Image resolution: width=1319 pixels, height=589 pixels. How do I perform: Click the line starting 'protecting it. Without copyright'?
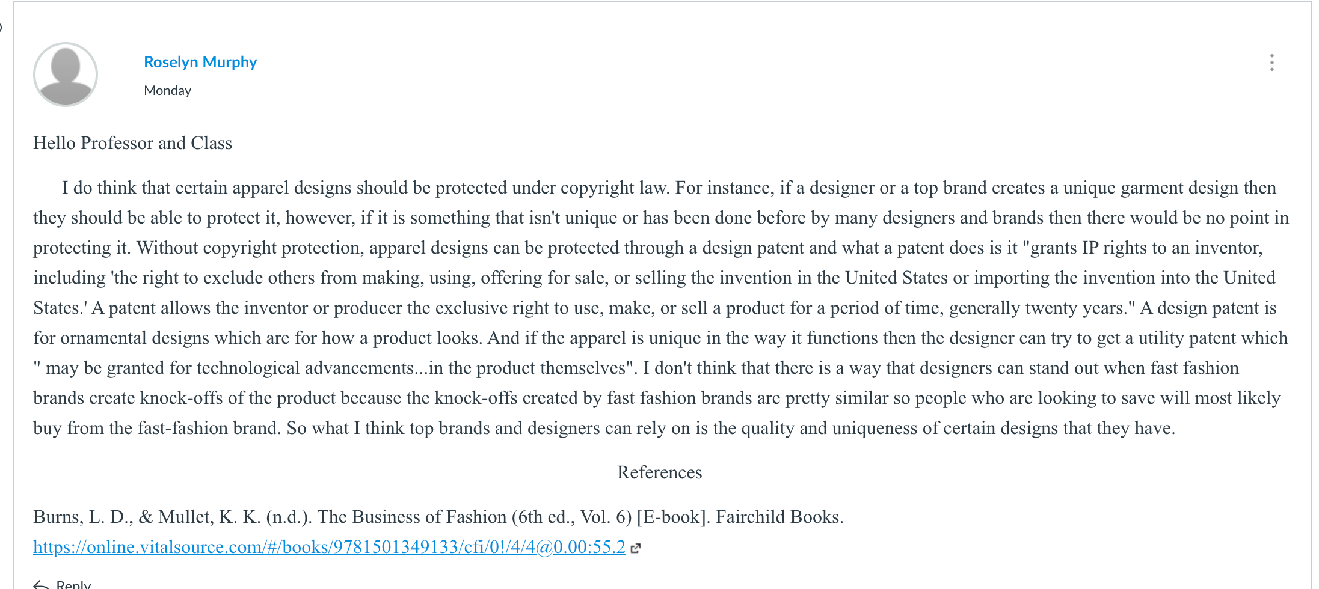click(x=648, y=248)
